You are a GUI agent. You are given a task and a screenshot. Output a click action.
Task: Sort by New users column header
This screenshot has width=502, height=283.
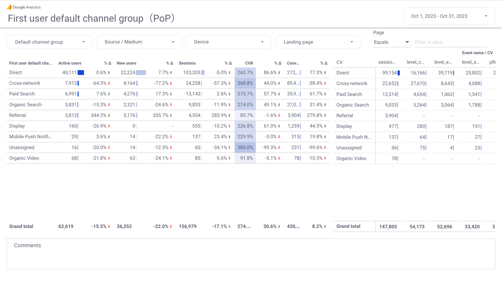pos(126,63)
